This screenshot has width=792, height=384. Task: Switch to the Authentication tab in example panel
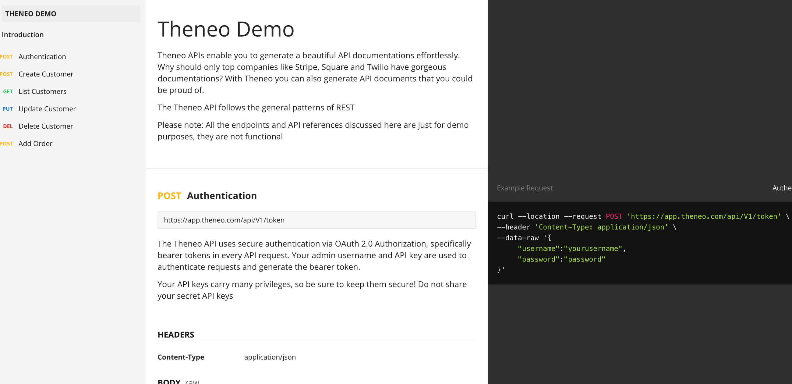782,188
